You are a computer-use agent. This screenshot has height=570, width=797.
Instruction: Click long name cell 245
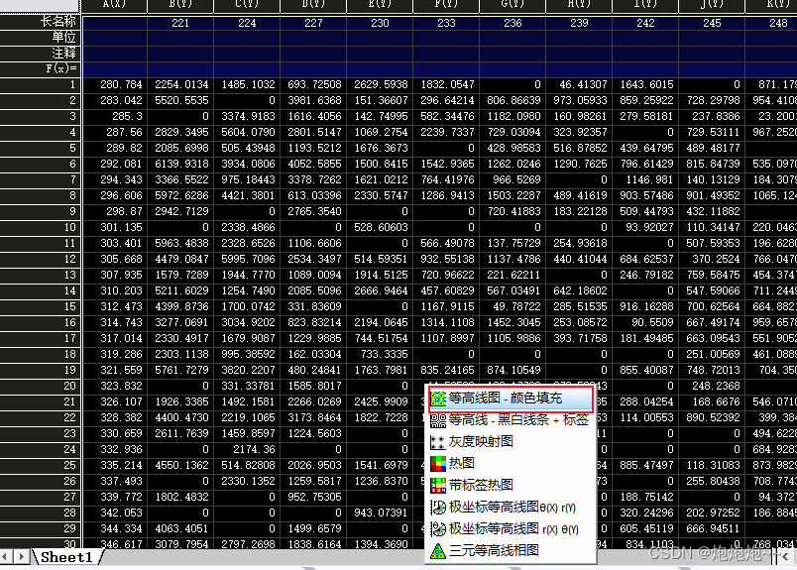coord(712,23)
